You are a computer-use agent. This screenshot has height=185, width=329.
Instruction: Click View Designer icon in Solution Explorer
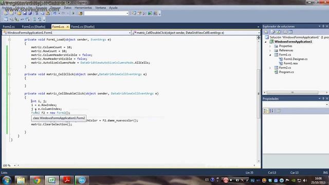290,32
